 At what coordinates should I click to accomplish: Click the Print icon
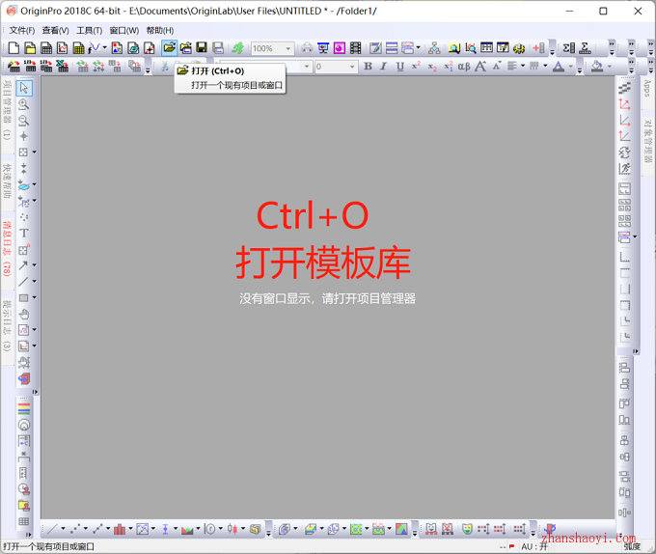(307, 48)
